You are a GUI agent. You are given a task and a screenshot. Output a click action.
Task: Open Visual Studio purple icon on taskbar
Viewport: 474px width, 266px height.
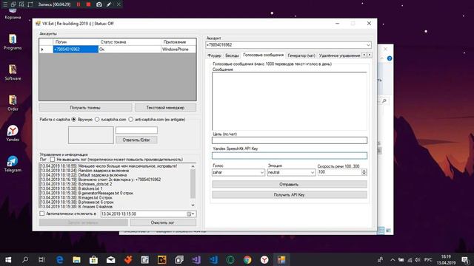coord(196,259)
